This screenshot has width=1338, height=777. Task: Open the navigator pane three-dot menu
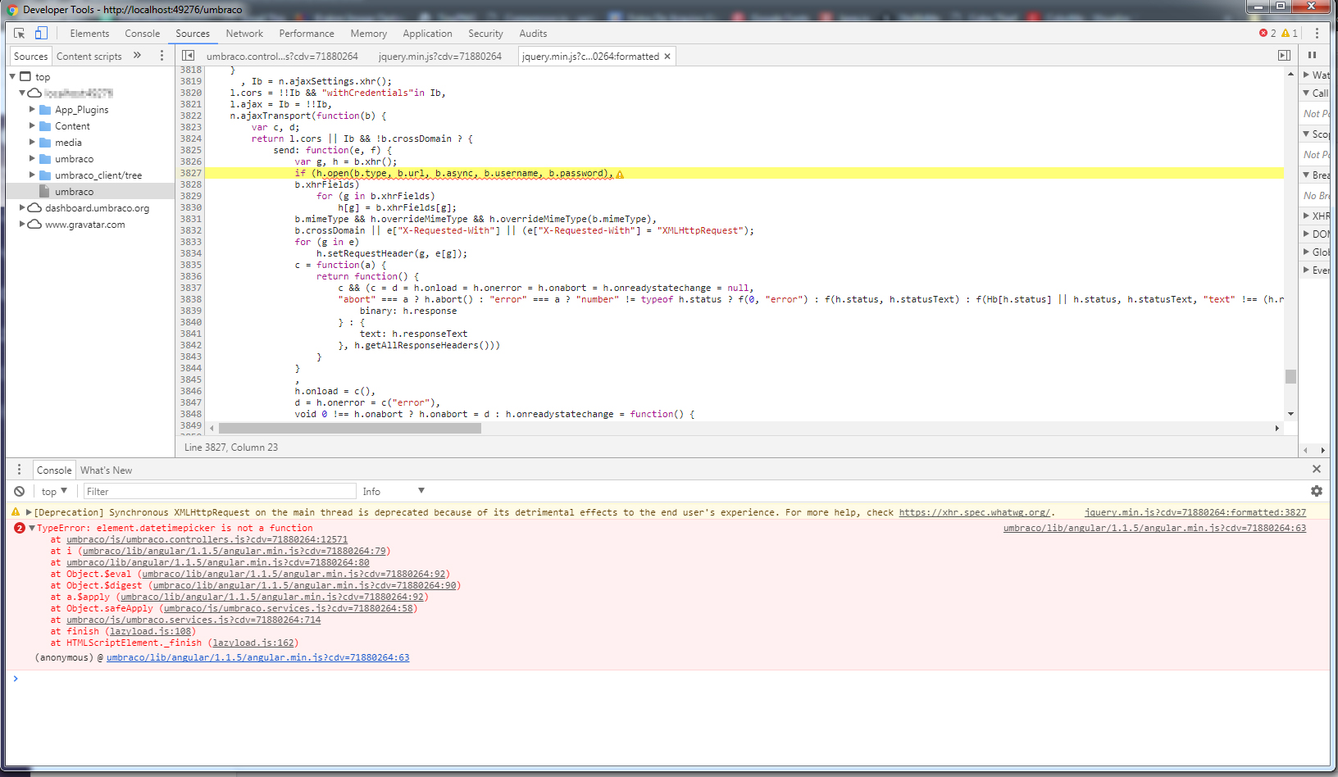162,56
